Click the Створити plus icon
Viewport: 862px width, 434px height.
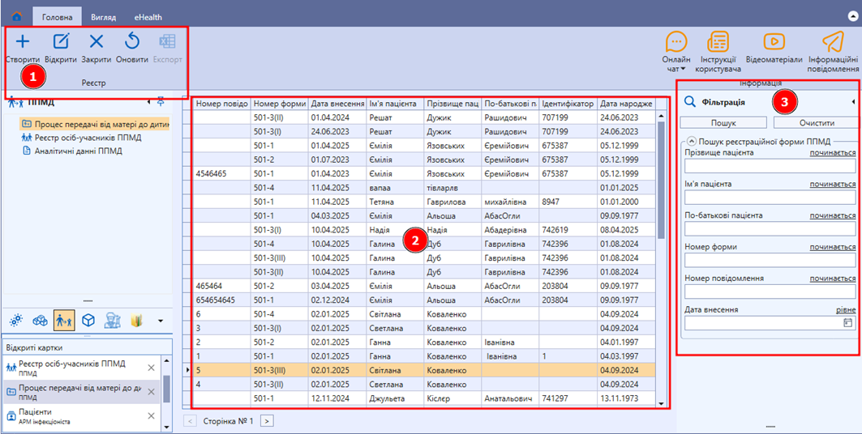(23, 41)
